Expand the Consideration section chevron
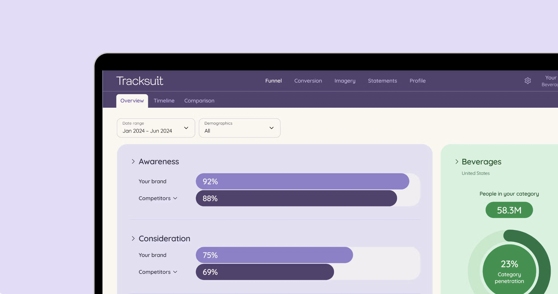This screenshot has width=558, height=294. click(x=133, y=238)
